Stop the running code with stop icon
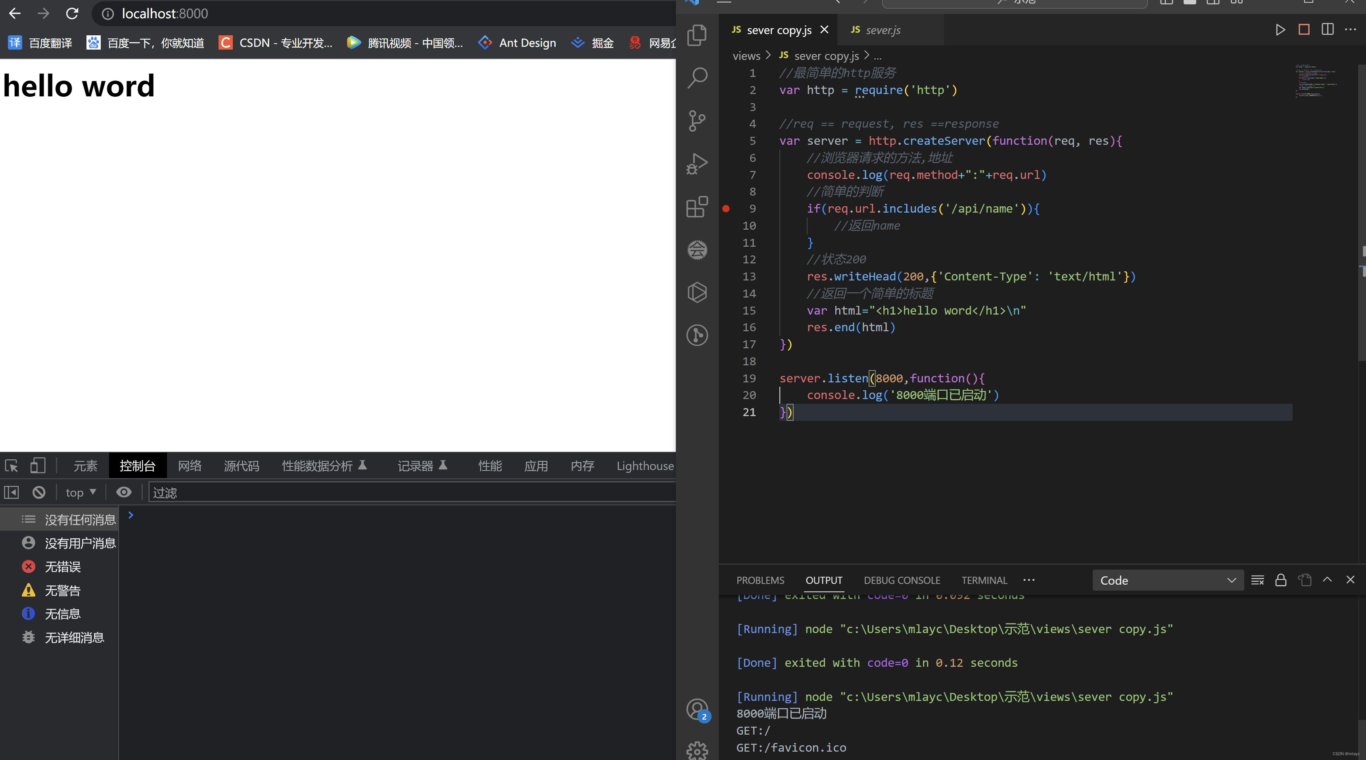Image resolution: width=1366 pixels, height=760 pixels. [x=1304, y=30]
